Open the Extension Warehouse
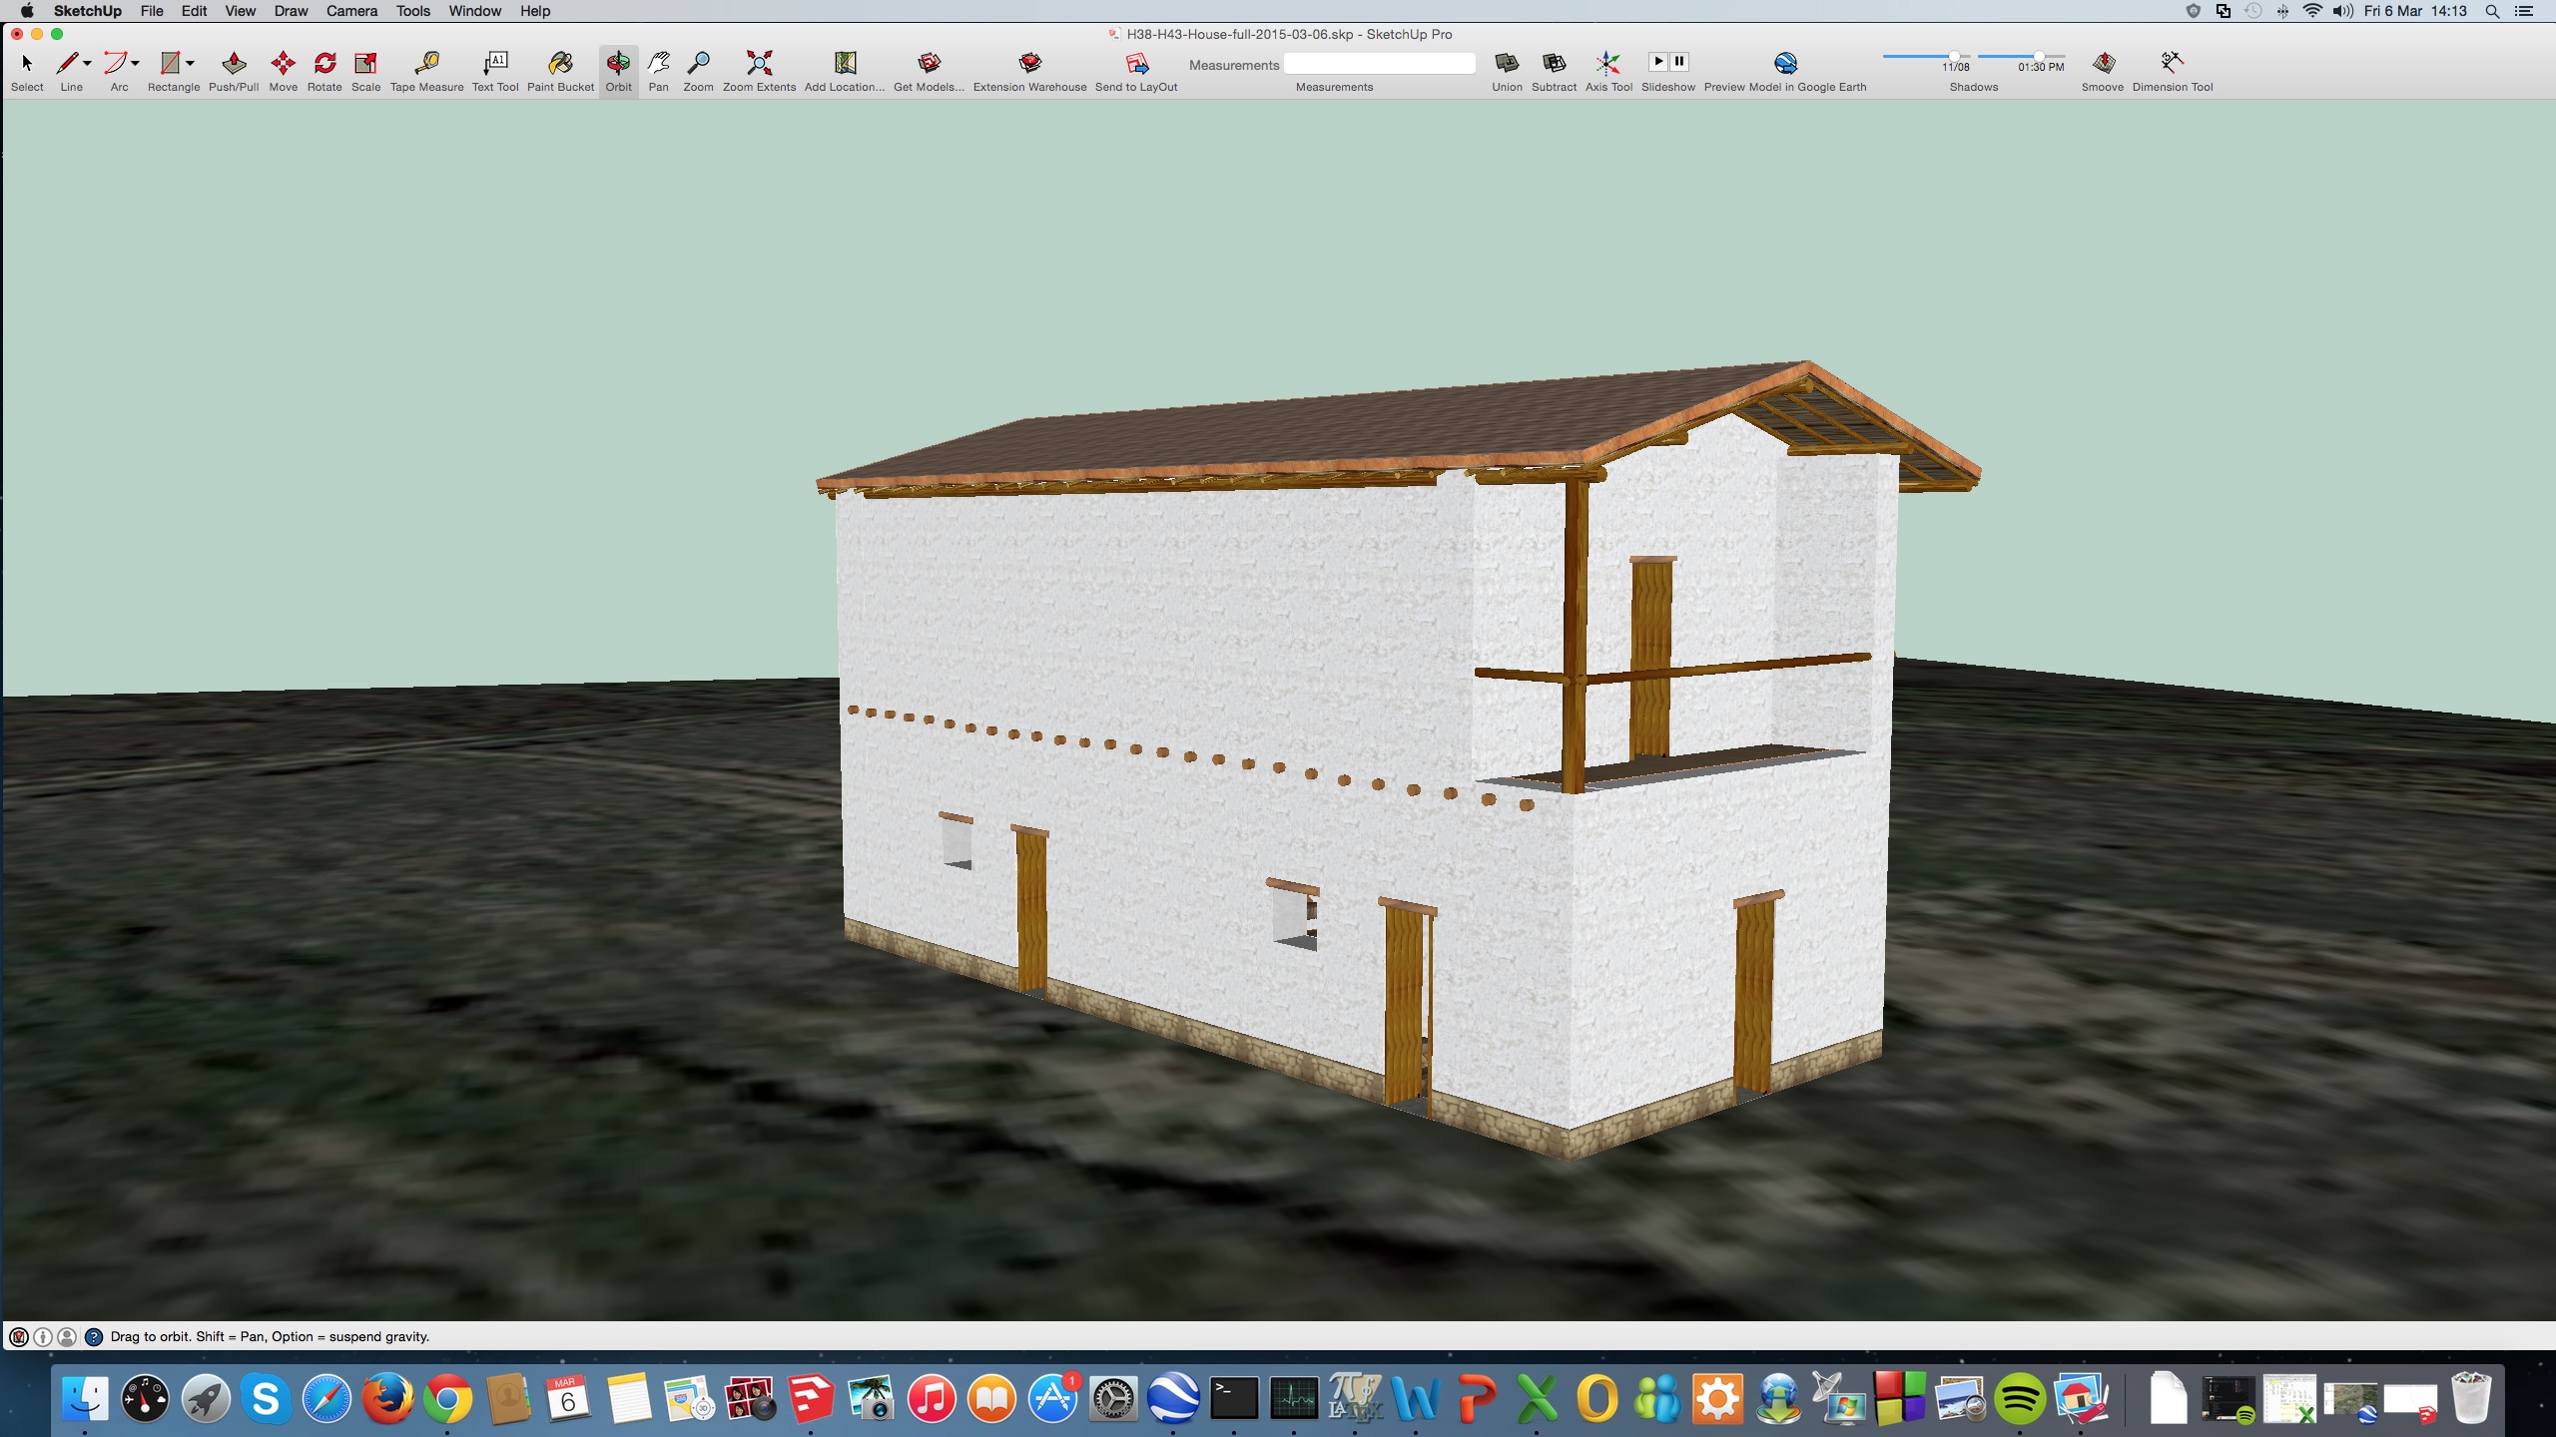Image resolution: width=2556 pixels, height=1437 pixels. [1029, 64]
